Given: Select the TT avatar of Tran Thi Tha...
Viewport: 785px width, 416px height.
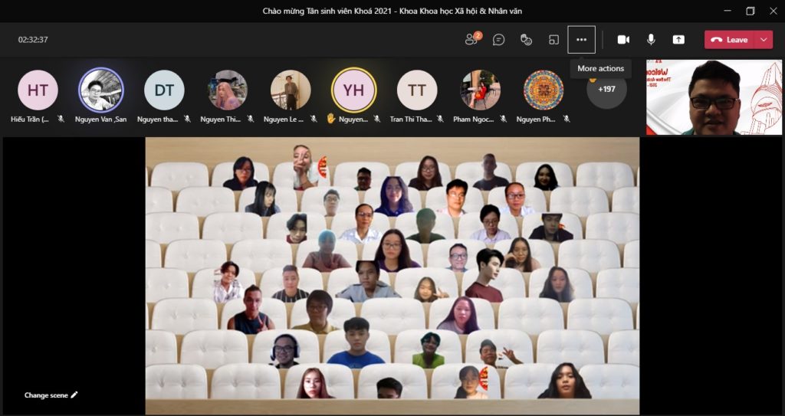Looking at the screenshot, I should tap(417, 90).
